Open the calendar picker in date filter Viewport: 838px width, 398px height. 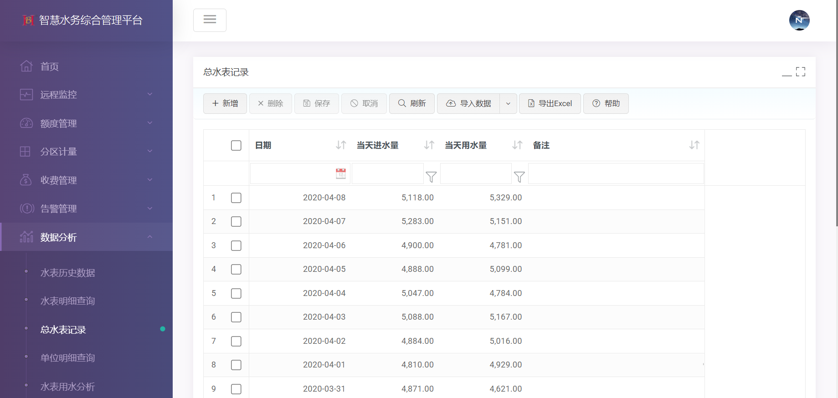340,173
